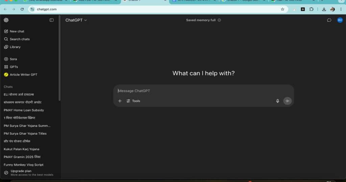Viewport: 346px width, 182px height.
Task: Click the GPTs grid icon
Action: click(6, 67)
